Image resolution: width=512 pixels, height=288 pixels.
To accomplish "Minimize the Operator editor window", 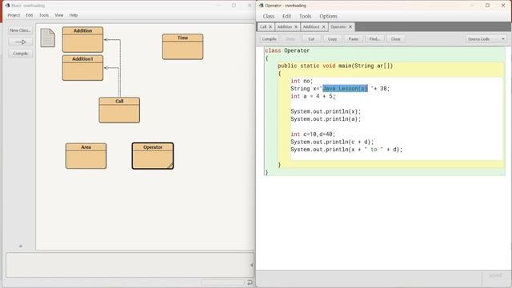I will 472,6.
